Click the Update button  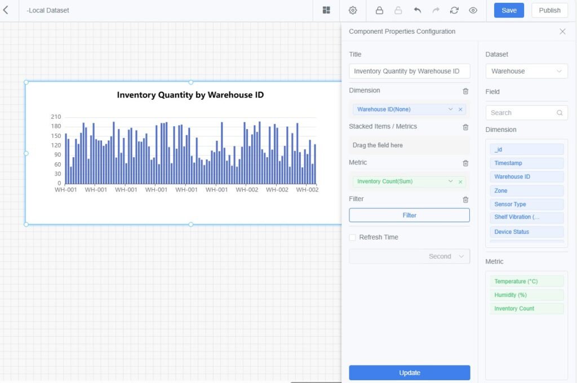[409, 372]
